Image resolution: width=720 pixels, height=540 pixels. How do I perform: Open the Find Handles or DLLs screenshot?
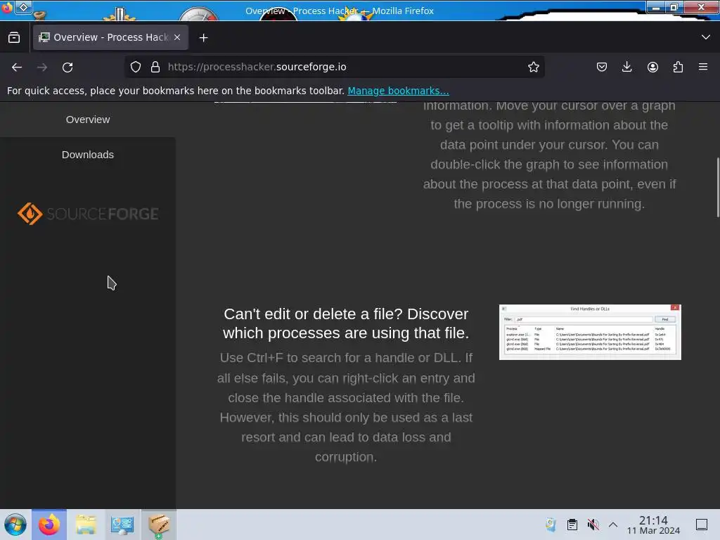590,332
